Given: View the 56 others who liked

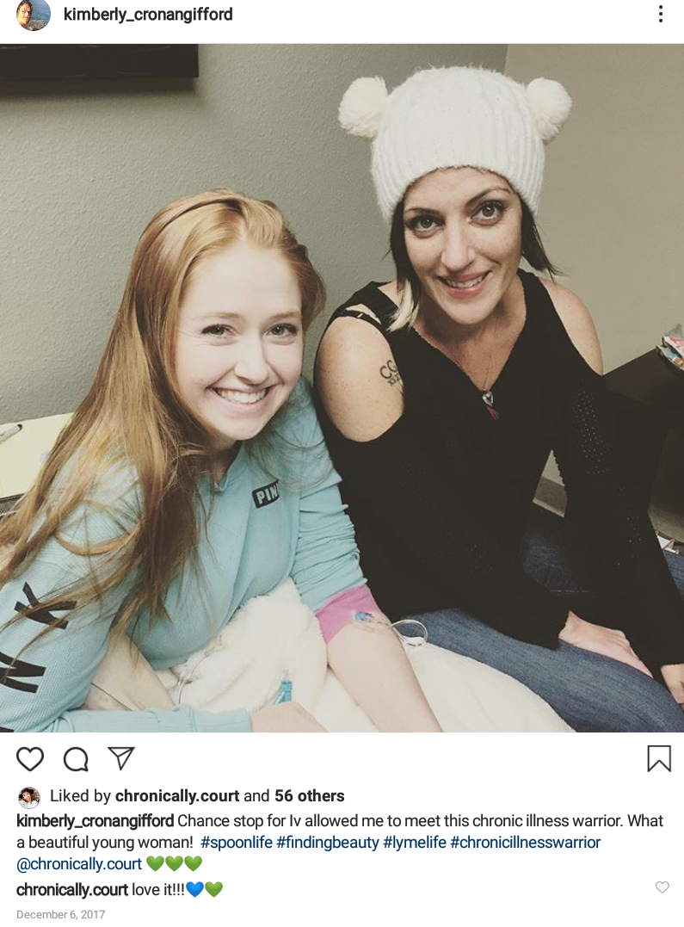Looking at the screenshot, I should pyautogui.click(x=309, y=796).
